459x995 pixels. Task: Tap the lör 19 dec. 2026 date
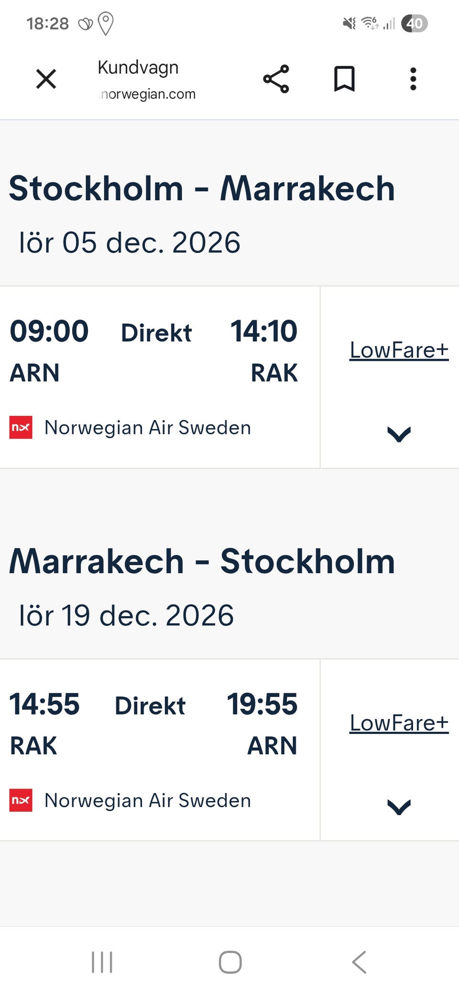point(126,615)
